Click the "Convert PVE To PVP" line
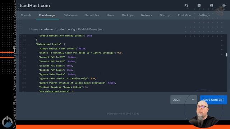 57,57
